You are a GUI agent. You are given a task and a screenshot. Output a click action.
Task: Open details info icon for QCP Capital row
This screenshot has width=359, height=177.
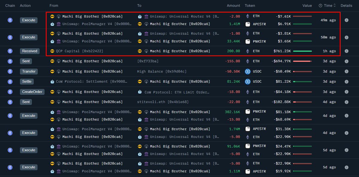(346, 51)
